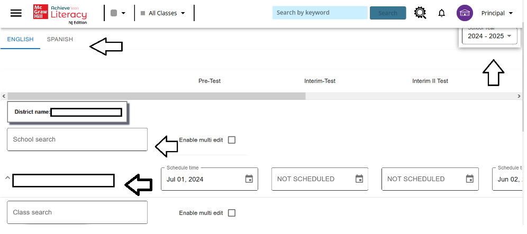Select the ENGLISH tab

21,39
